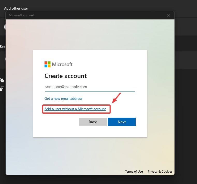Click the Microsoft logo

[59, 64]
